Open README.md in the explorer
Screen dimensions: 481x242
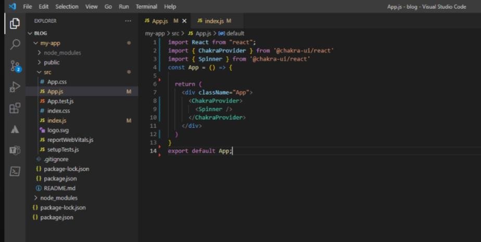[59, 188]
